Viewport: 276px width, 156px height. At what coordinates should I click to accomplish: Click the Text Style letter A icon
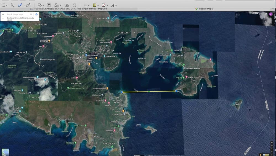click(x=113, y=5)
